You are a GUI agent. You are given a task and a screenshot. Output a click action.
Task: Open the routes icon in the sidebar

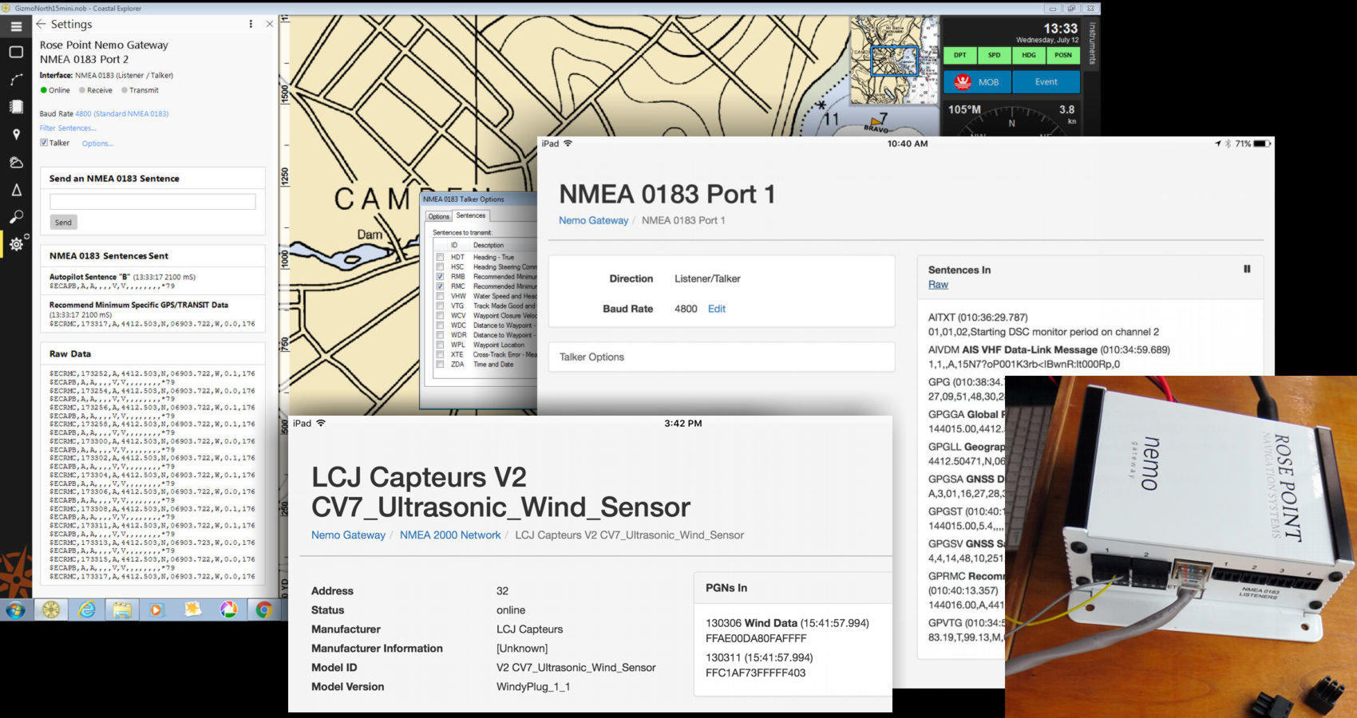click(x=16, y=79)
